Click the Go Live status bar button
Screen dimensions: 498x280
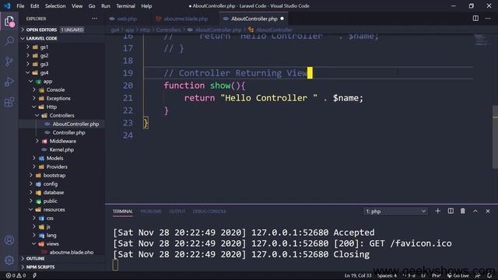(x=458, y=275)
